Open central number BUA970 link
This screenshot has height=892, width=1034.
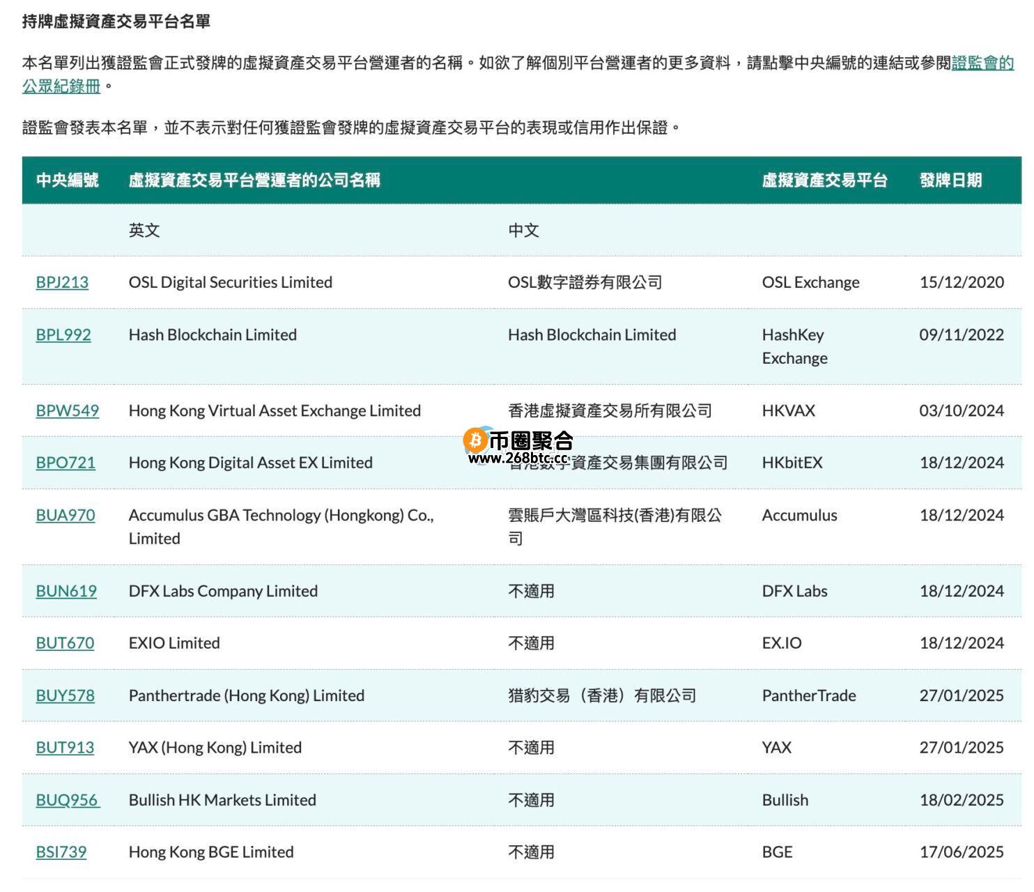(65, 515)
